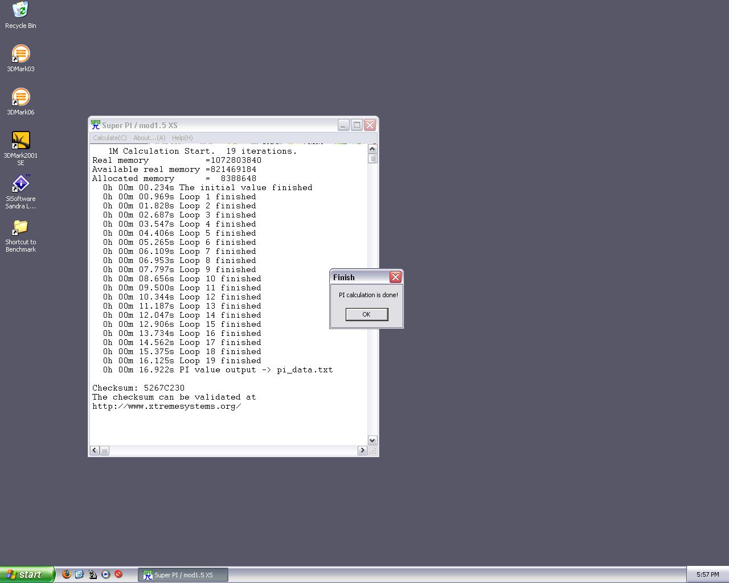Image resolution: width=729 pixels, height=583 pixels.
Task: Click the horizontal scrollbar right arrow
Action: coord(362,450)
